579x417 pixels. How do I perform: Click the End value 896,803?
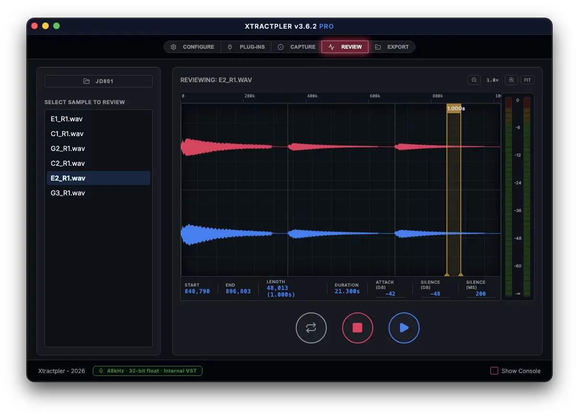tap(238, 291)
